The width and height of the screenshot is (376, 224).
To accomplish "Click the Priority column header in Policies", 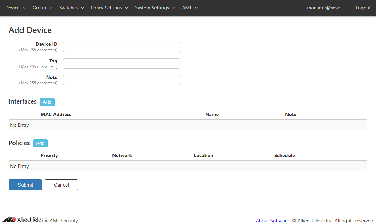I will [x=49, y=155].
